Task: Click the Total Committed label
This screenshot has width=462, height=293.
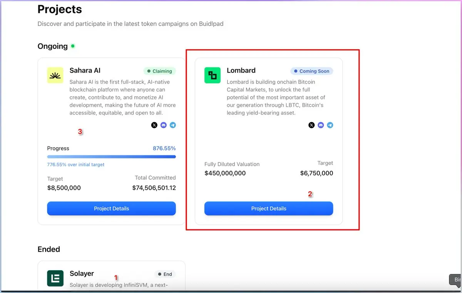Action: (x=155, y=178)
